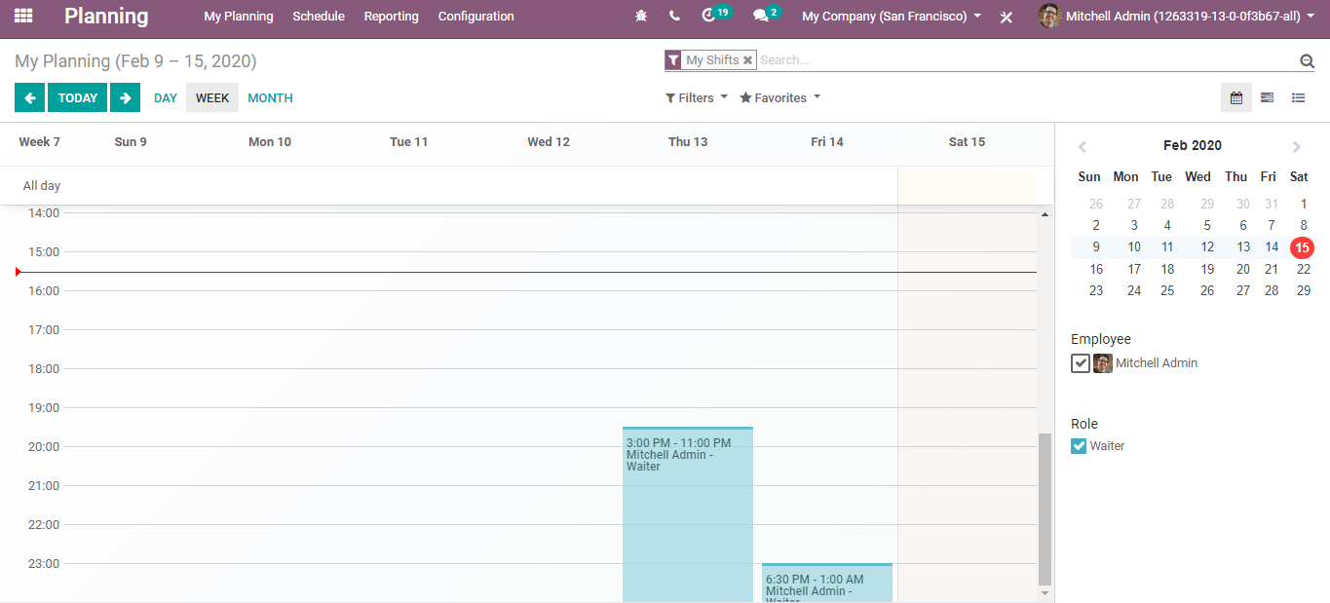Select day 19 in mini calendar

(x=1207, y=269)
